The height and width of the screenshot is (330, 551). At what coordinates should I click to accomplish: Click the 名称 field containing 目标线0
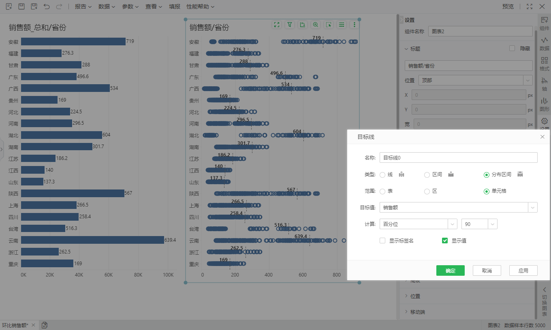[x=458, y=158]
